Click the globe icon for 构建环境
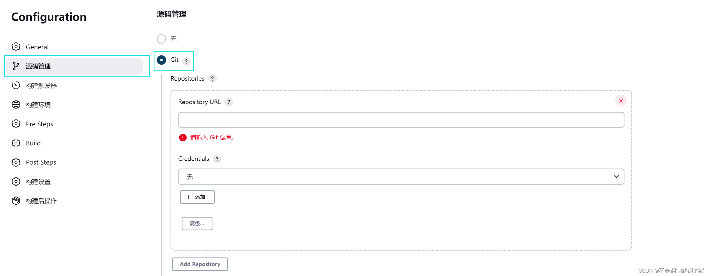709x276 pixels. tap(16, 104)
